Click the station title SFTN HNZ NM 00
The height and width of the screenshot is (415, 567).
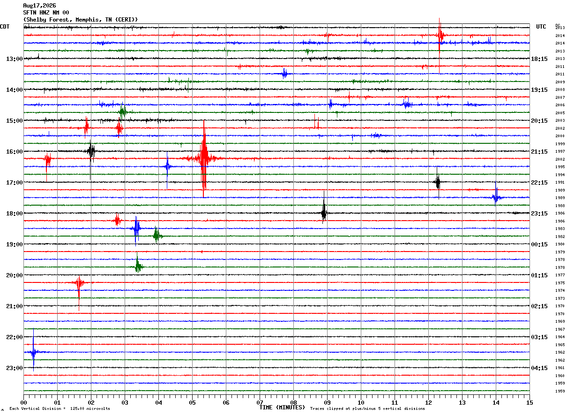click(x=46, y=13)
